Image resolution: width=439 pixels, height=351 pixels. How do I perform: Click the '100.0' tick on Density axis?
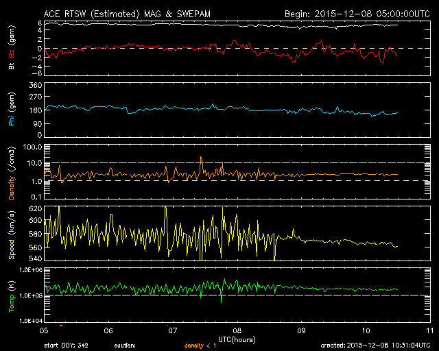point(32,147)
